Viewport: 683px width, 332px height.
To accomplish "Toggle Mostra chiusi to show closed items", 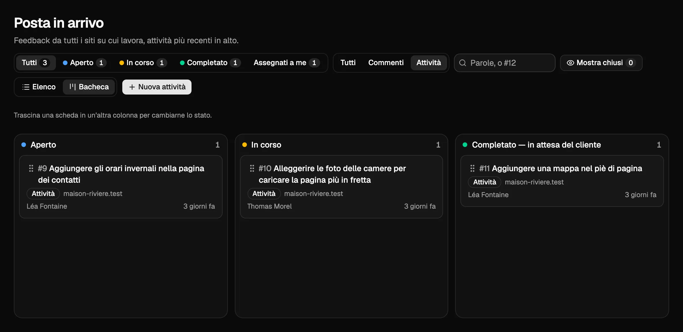I will [x=601, y=63].
